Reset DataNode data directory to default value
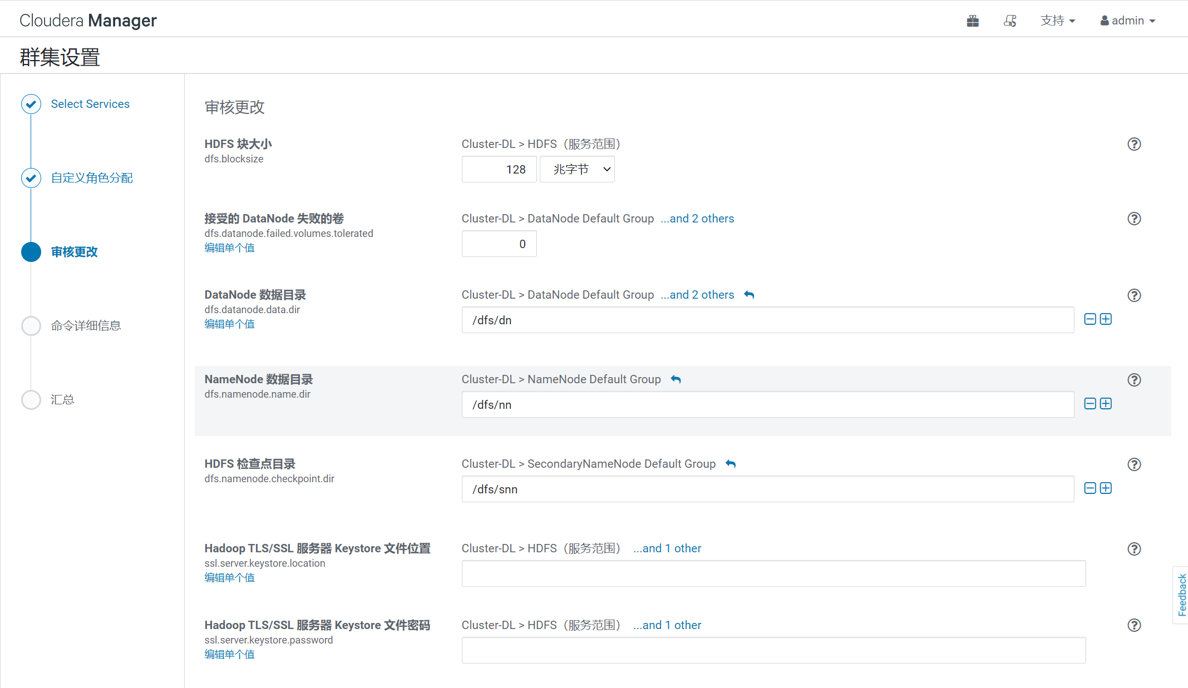 point(749,295)
